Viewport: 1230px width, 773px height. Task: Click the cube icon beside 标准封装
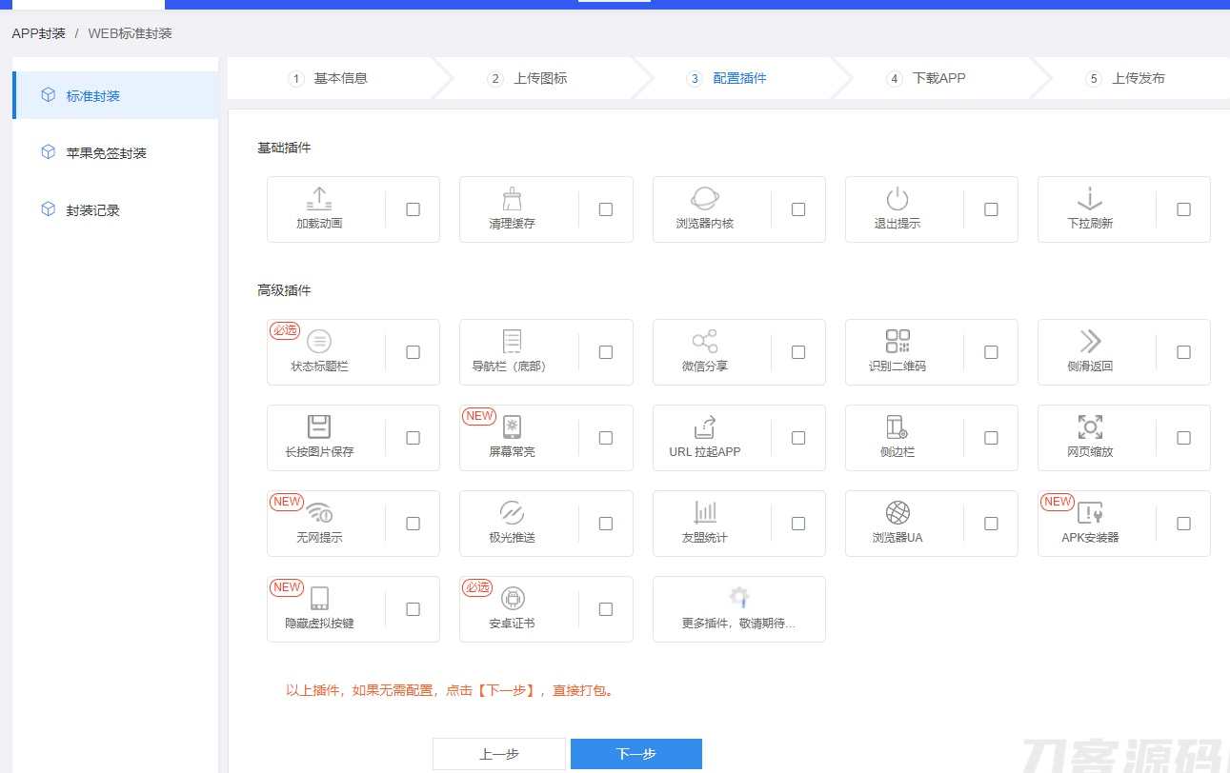(48, 95)
